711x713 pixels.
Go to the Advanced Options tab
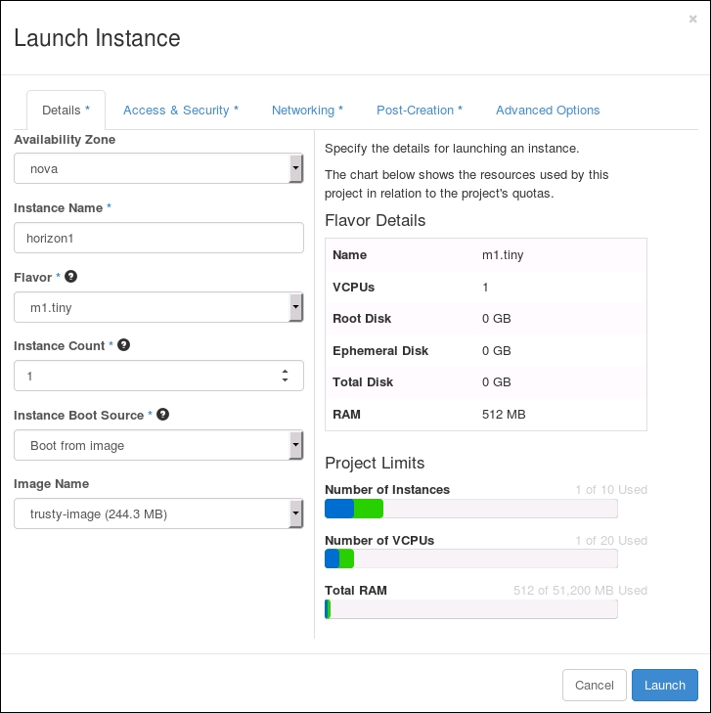click(548, 111)
